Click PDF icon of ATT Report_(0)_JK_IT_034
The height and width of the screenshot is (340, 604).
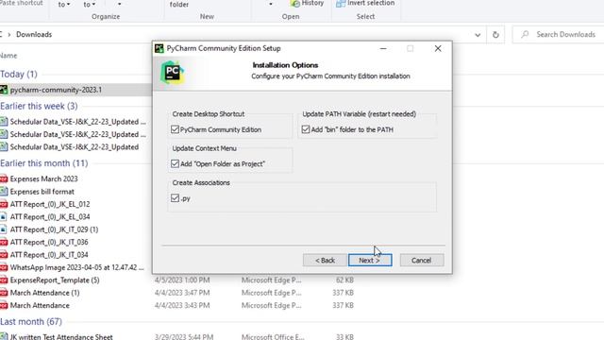(x=4, y=255)
